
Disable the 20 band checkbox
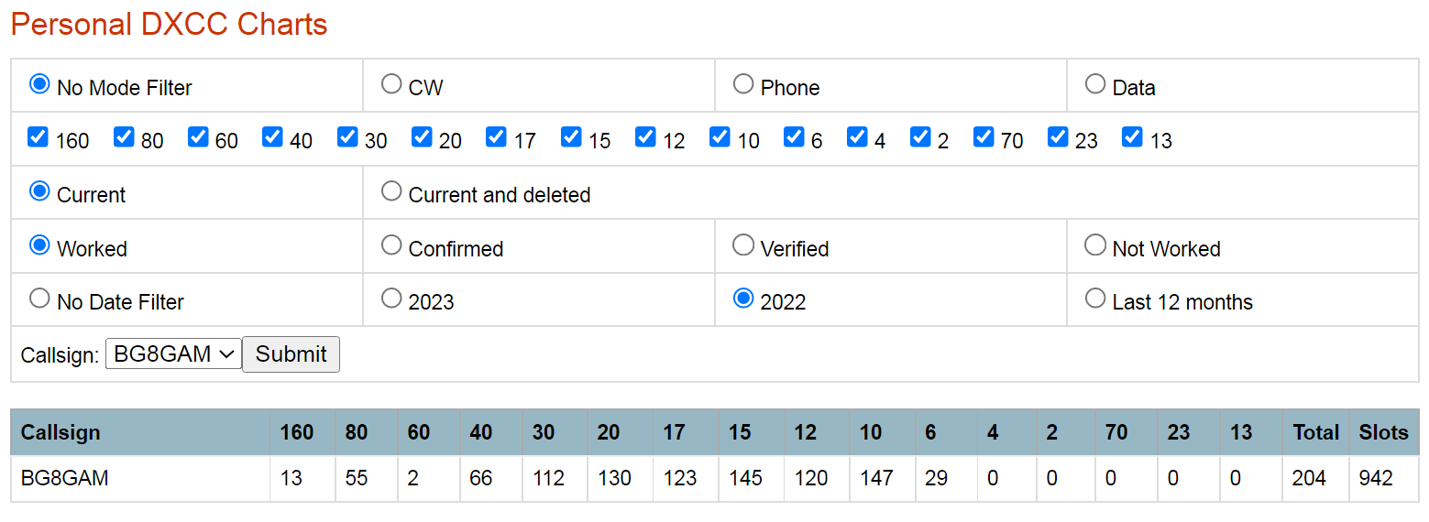[x=422, y=137]
